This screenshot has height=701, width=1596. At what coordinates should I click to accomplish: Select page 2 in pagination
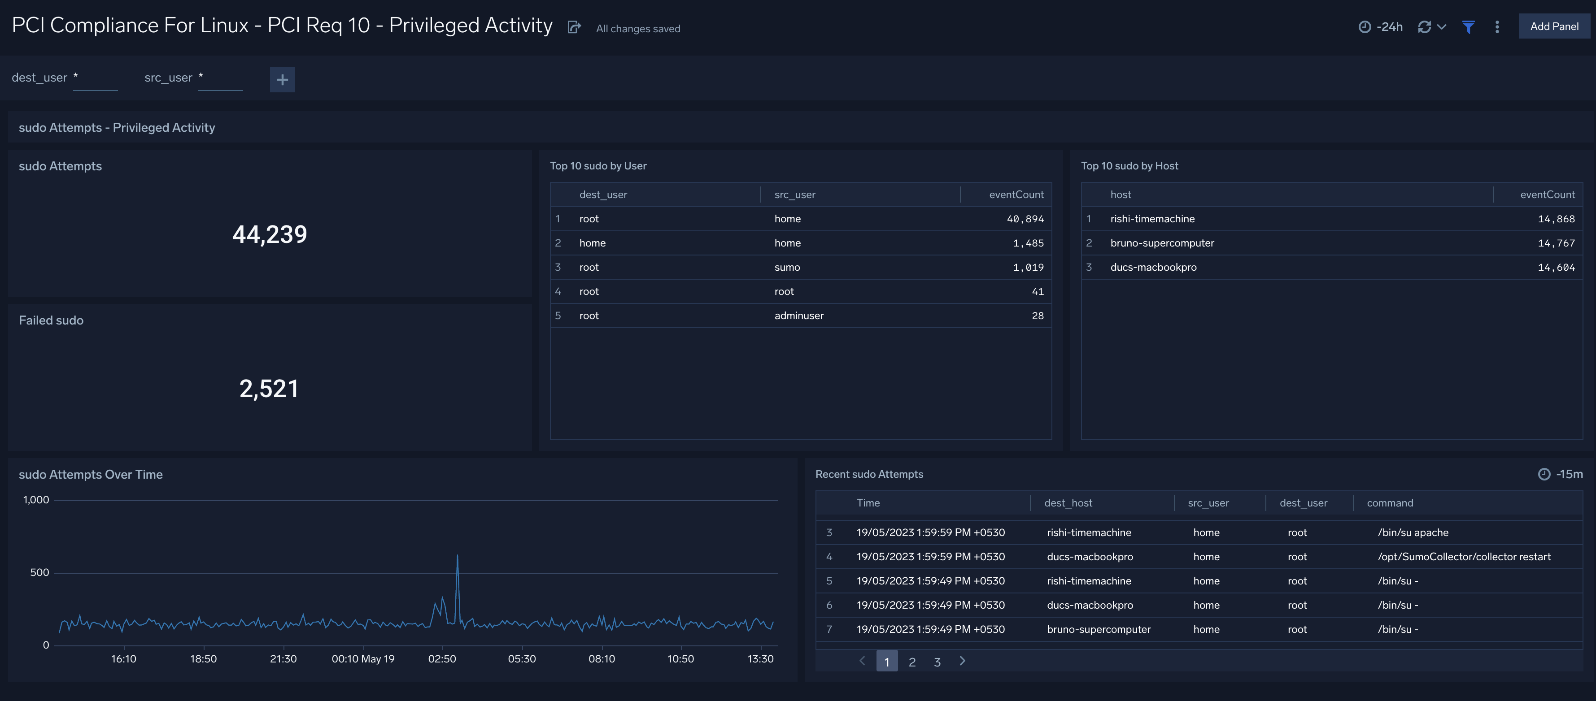(912, 662)
